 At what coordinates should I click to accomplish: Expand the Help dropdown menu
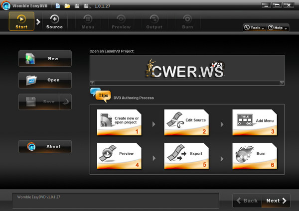278,28
